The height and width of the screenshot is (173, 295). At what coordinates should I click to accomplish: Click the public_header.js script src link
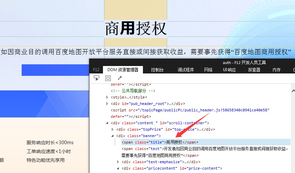(204, 110)
